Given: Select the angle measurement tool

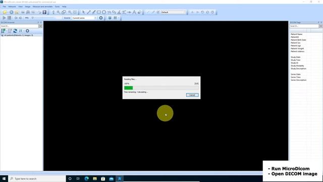Looking at the screenshot, I should pyautogui.click(x=119, y=12).
